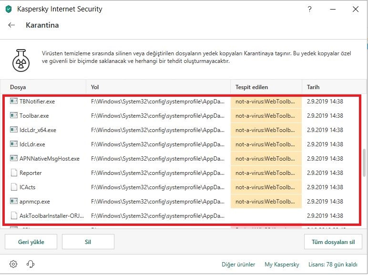The height and width of the screenshot is (275, 368).
Task: Sort by the Yol column header
Action: pyautogui.click(x=95, y=87)
